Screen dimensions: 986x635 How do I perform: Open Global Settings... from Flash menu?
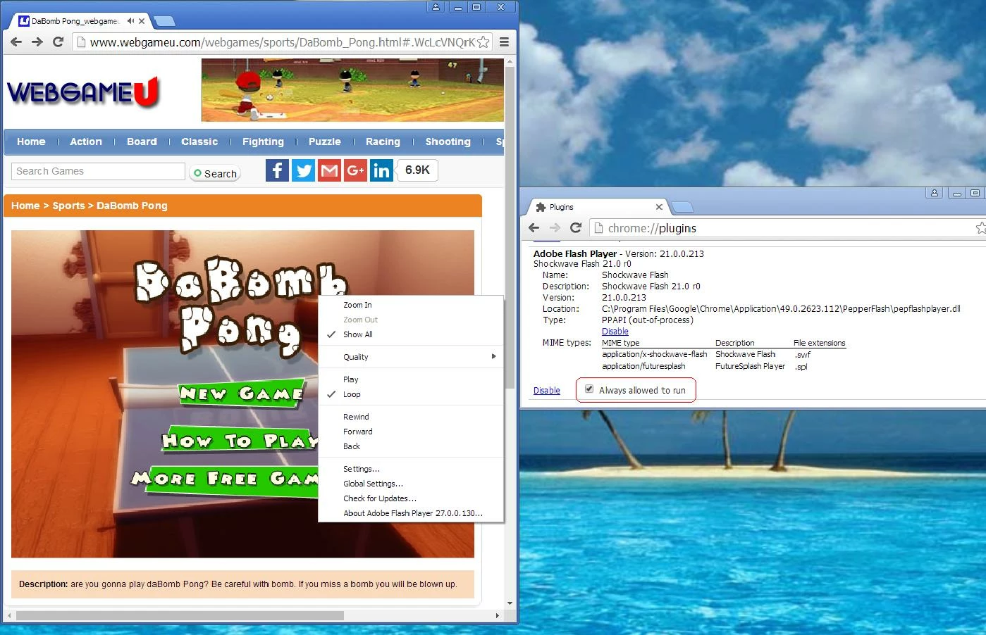(411, 484)
